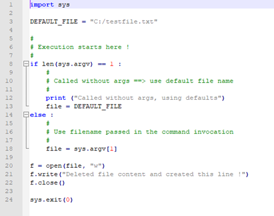This screenshot has height=216, width=274.
Task: Click the Execution starts here comment
Action: point(80,47)
